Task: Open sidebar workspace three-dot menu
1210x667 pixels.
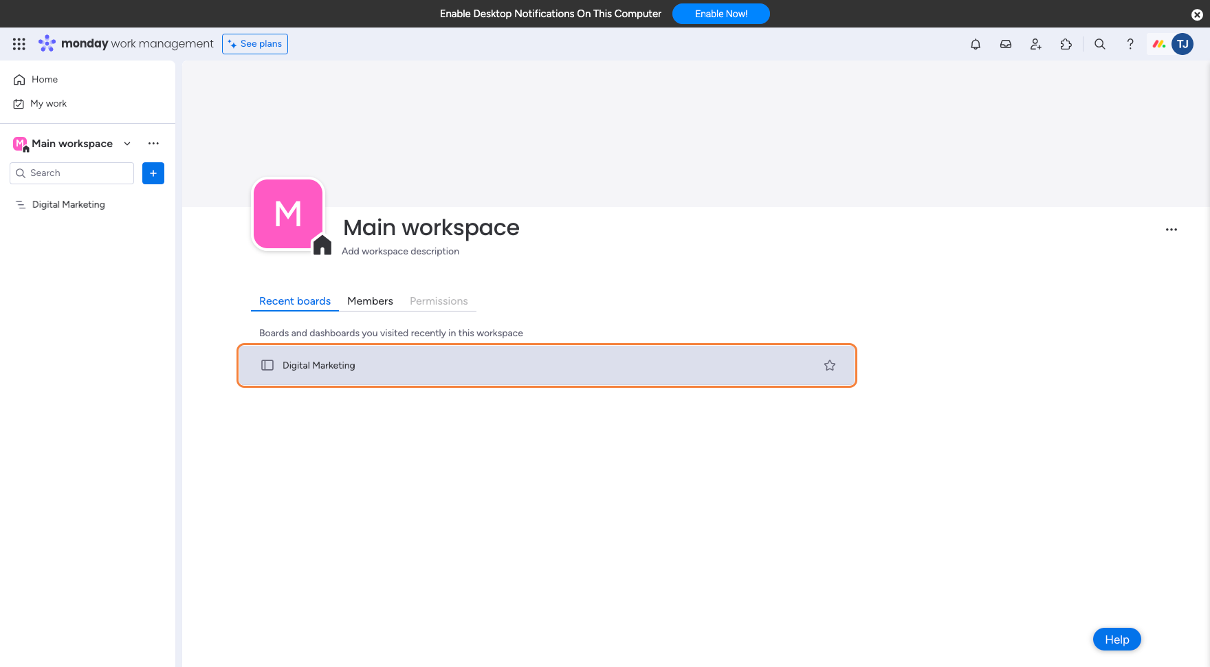Action: [x=153, y=144]
